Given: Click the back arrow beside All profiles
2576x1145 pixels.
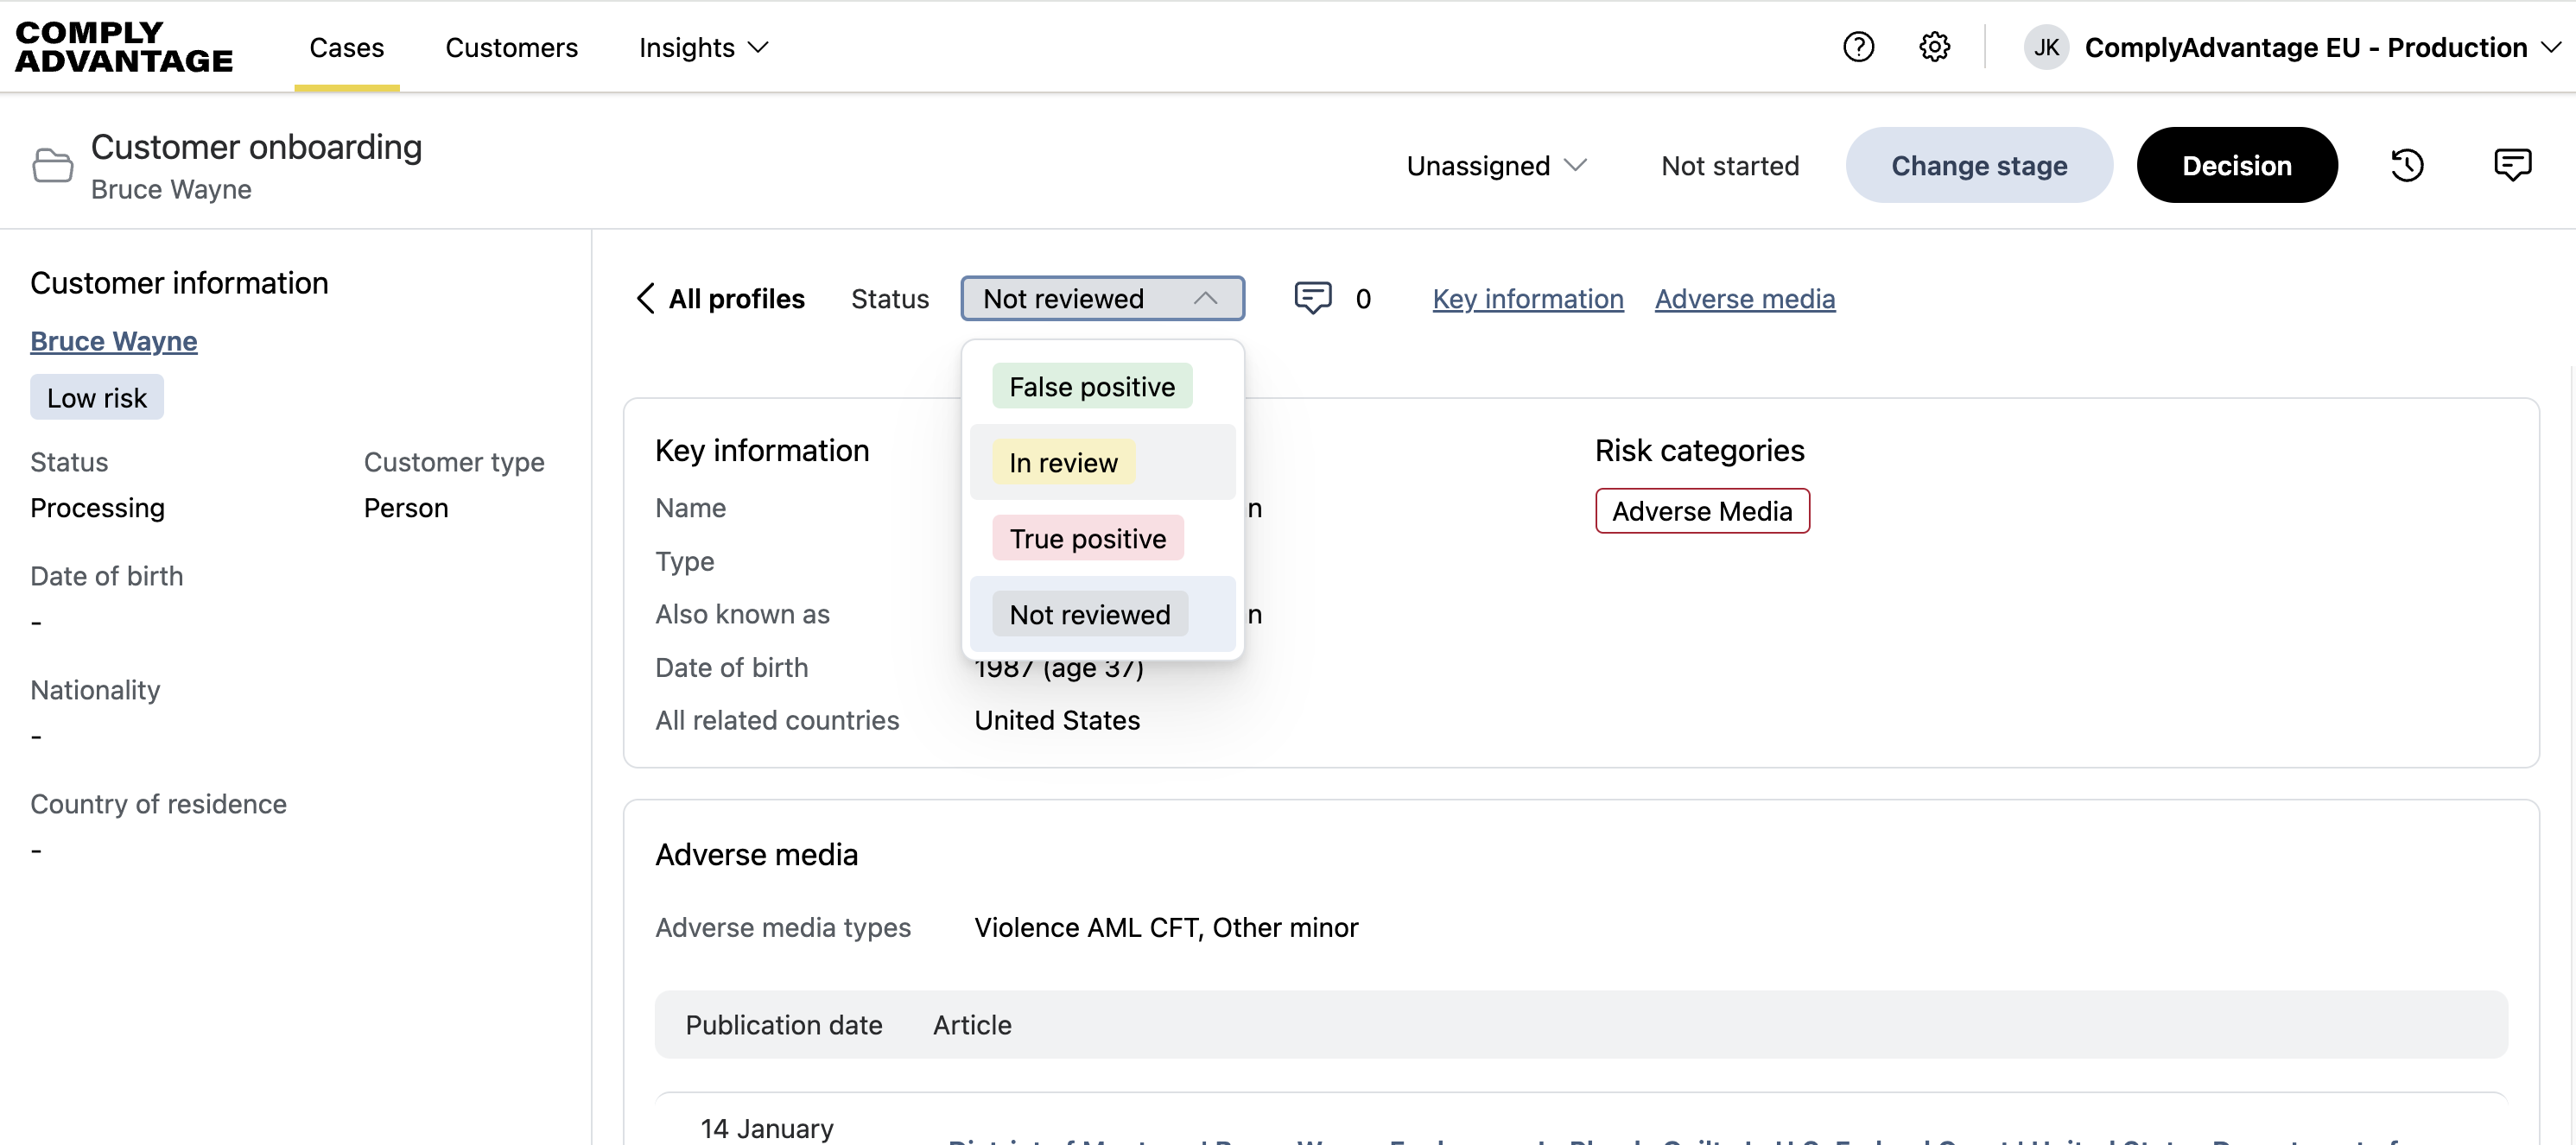Looking at the screenshot, I should [x=646, y=298].
